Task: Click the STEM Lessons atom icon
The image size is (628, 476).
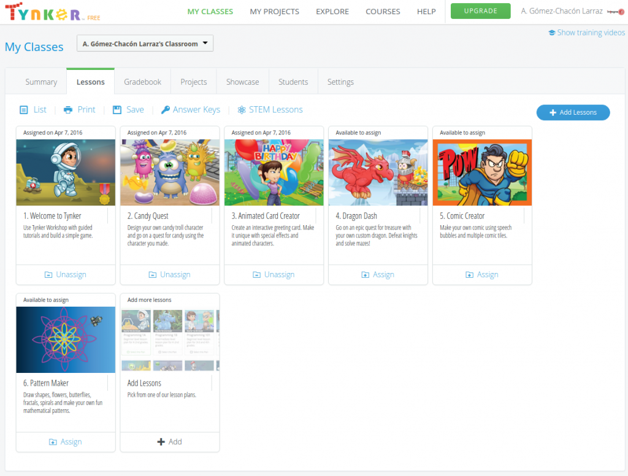Action: [x=242, y=110]
